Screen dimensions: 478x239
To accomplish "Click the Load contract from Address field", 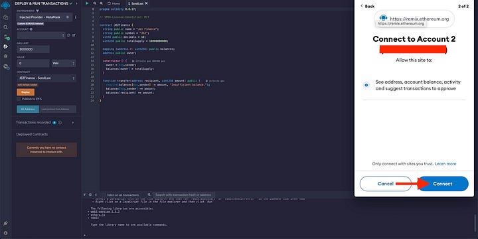I will (x=58, y=109).
